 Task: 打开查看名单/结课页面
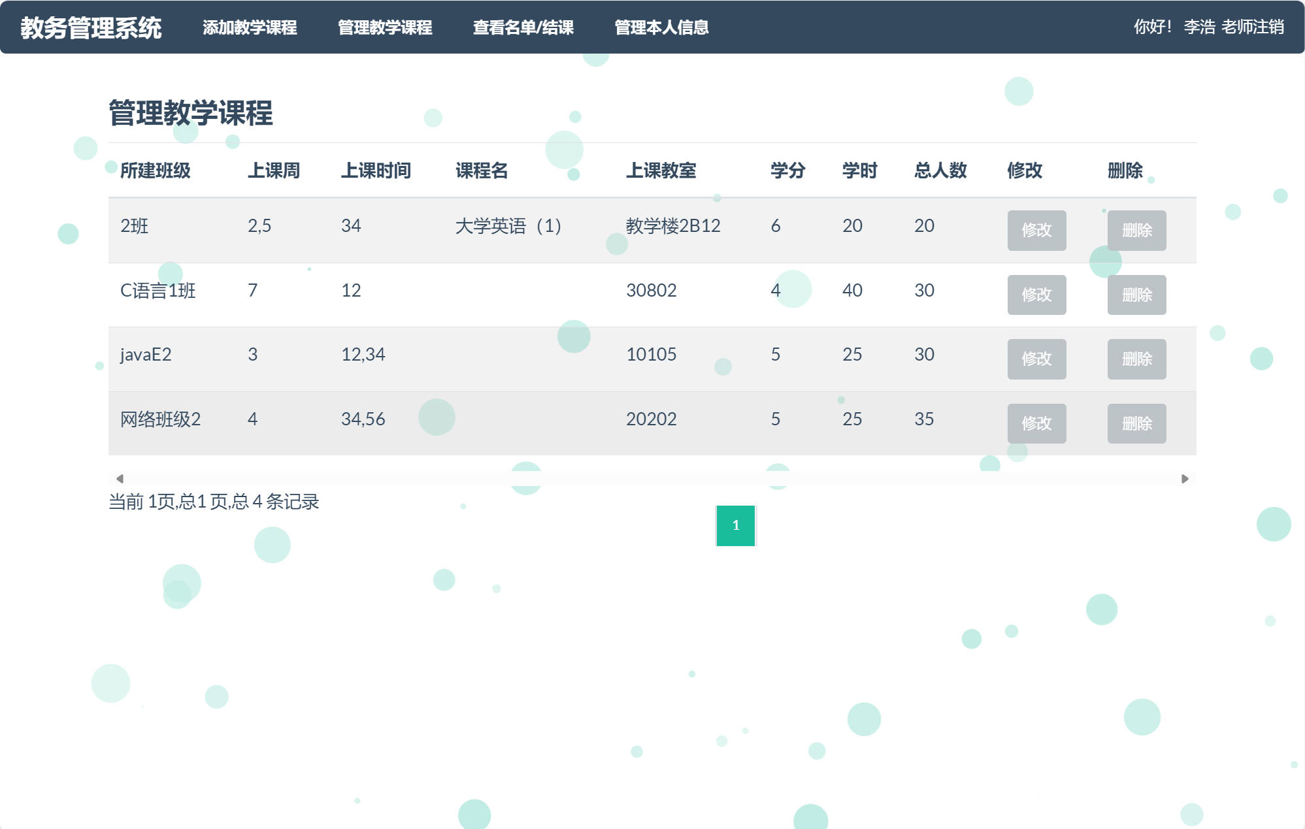(523, 28)
